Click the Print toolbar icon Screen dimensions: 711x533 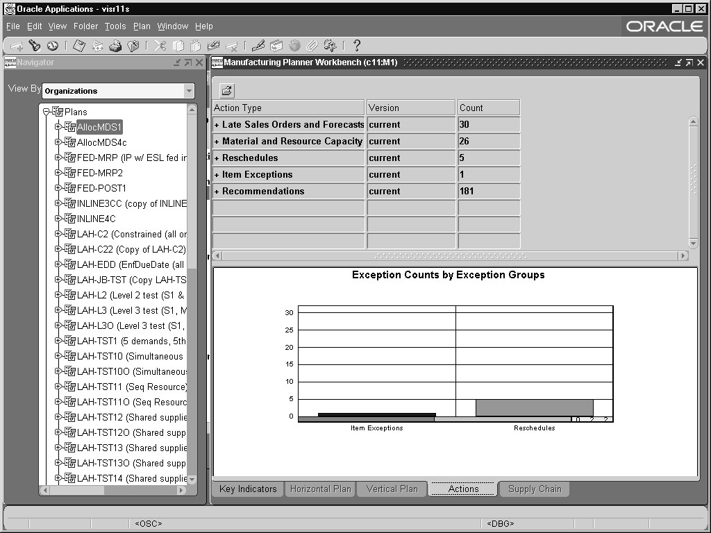(x=115, y=46)
